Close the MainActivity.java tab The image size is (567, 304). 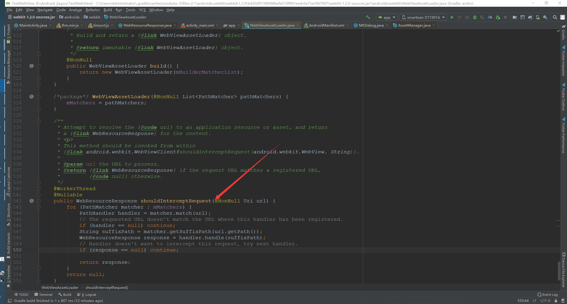(x=50, y=25)
